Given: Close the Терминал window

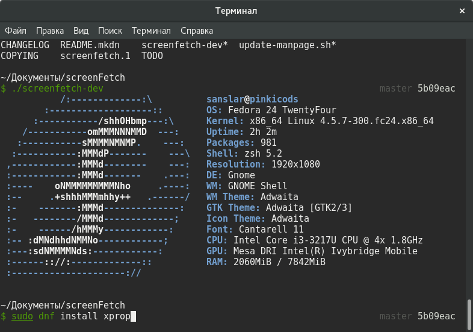Looking at the screenshot, I should (462, 11).
